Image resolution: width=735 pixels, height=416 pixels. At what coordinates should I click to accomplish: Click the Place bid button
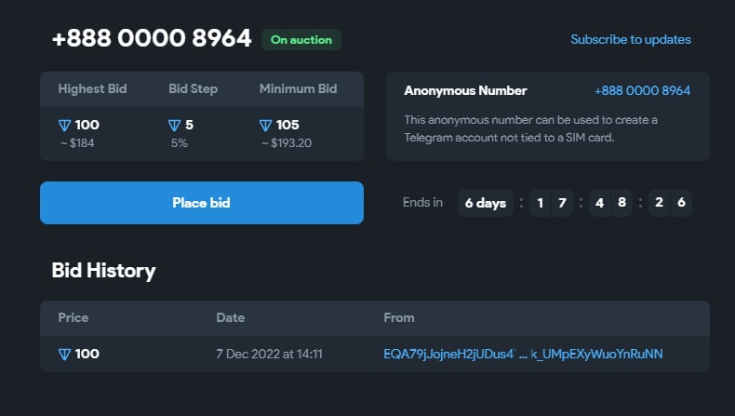coord(202,203)
